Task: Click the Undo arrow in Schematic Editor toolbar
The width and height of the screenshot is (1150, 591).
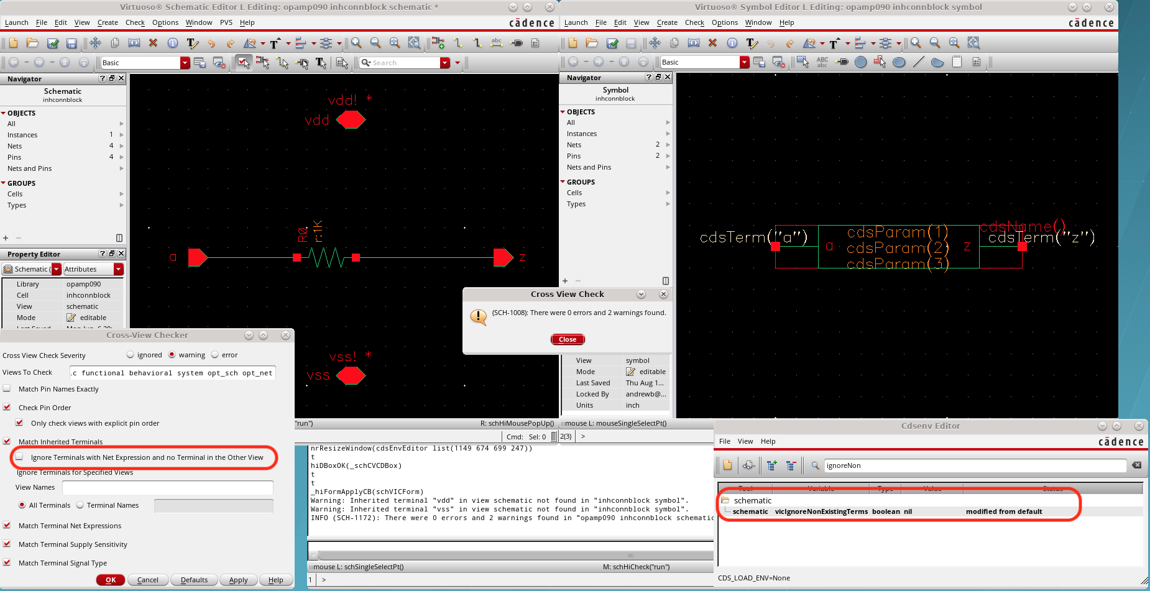Action: tap(211, 43)
